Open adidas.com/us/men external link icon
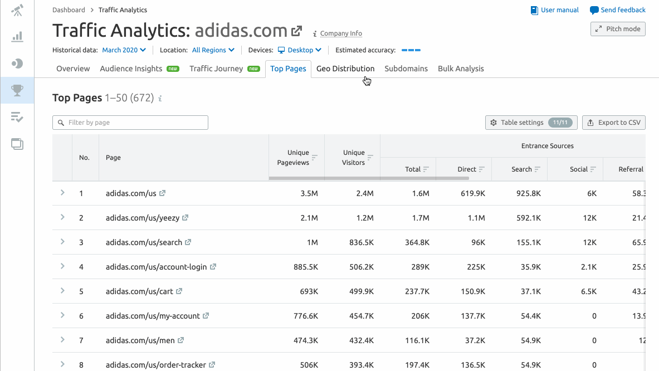The height and width of the screenshot is (371, 659). (180, 340)
